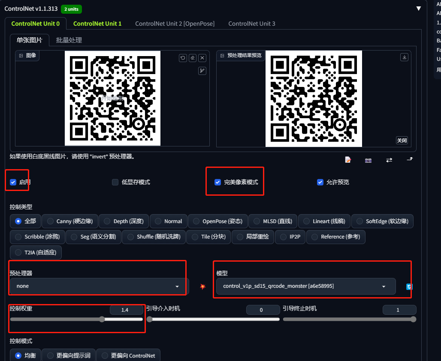Click the horizontal swap arrows icon
Screen dimensions: 441x361
389,160
